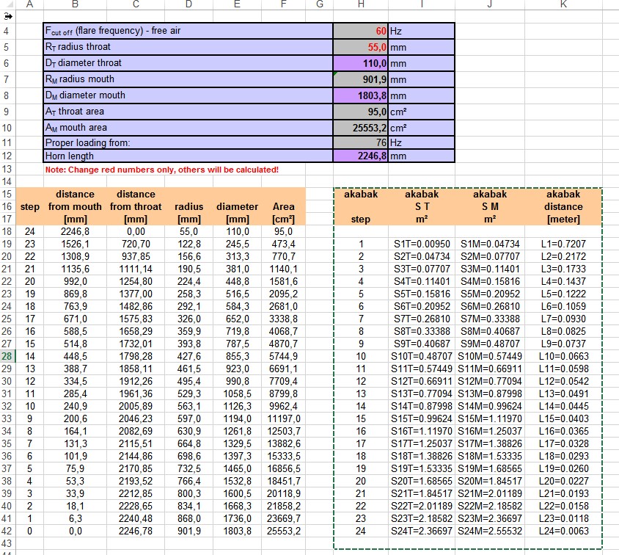Image resolution: width=619 pixels, height=555 pixels.
Task: Select radius cell 664,8
Action: coord(188,443)
